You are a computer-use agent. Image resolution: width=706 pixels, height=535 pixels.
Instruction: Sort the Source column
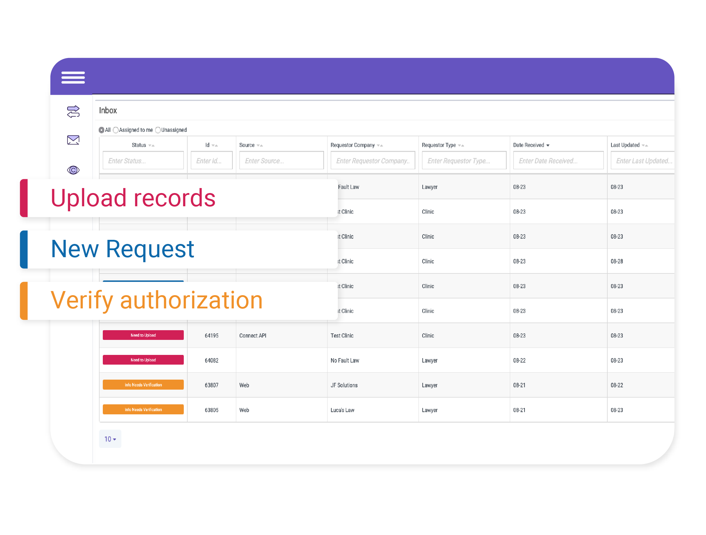(x=259, y=145)
